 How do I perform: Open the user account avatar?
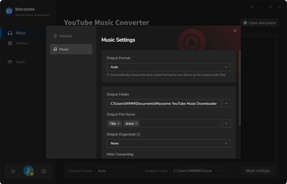point(28,171)
